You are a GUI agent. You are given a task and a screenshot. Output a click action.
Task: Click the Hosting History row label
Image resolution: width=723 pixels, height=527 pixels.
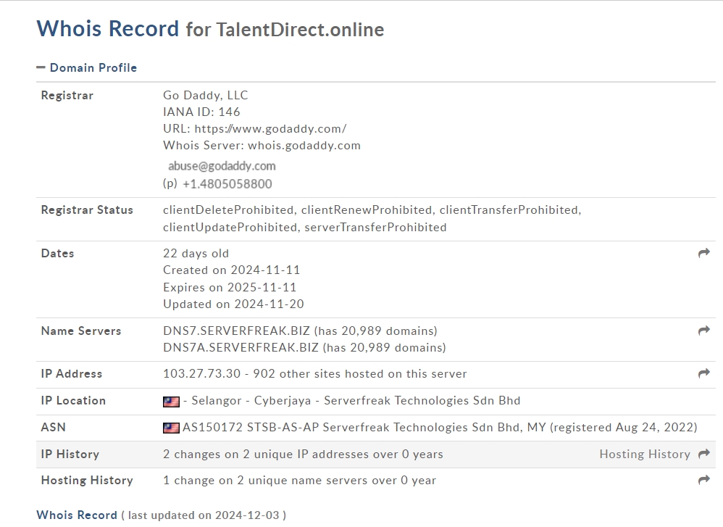point(87,481)
